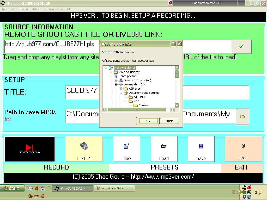This screenshot has height=200, width=267.
Task: Confirm the URL with the green checkmark button
Action: pyautogui.click(x=241, y=46)
